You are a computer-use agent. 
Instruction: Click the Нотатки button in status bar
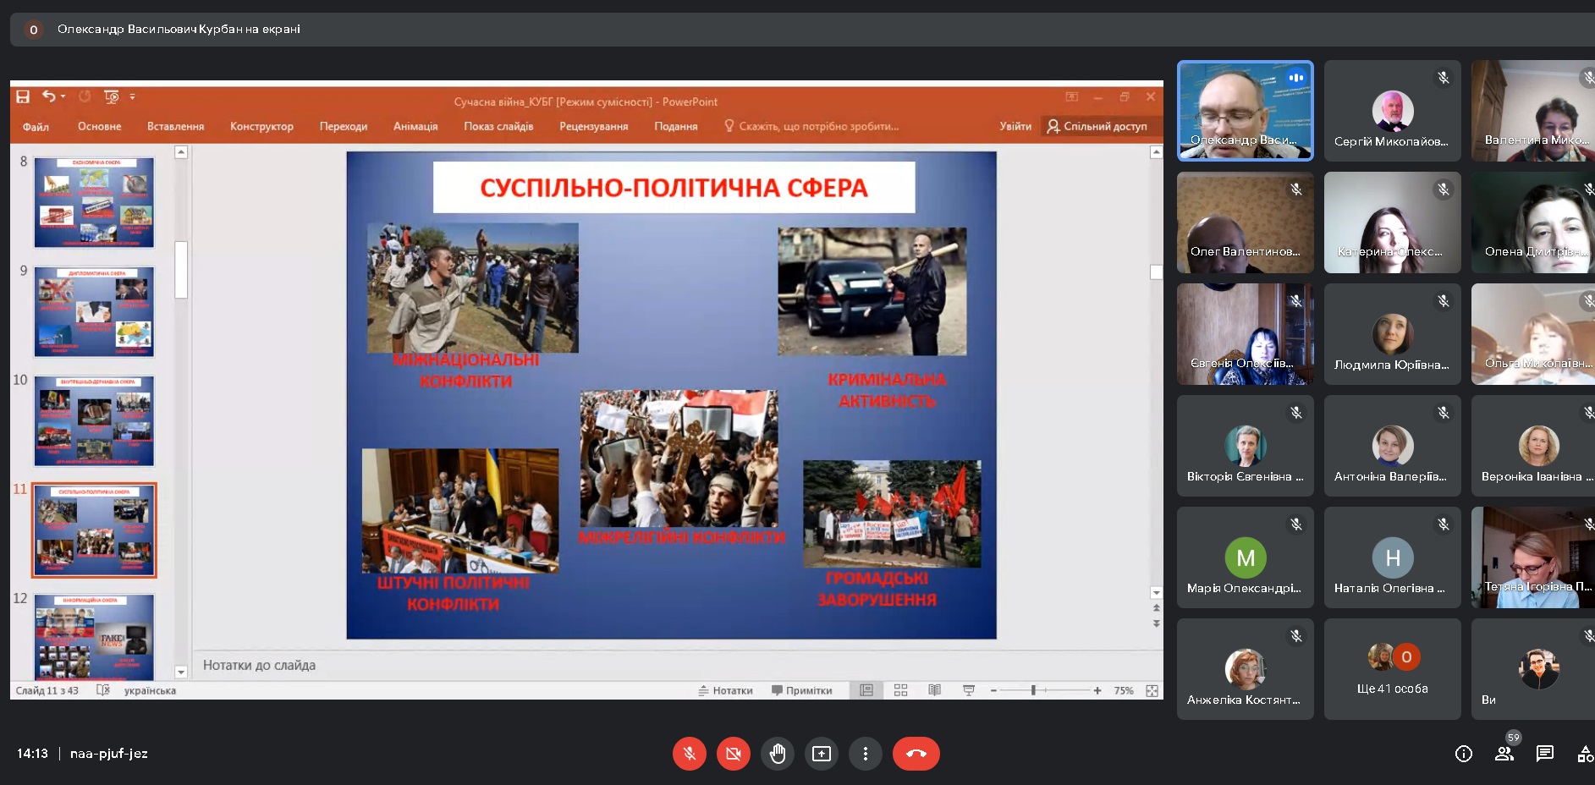[725, 690]
